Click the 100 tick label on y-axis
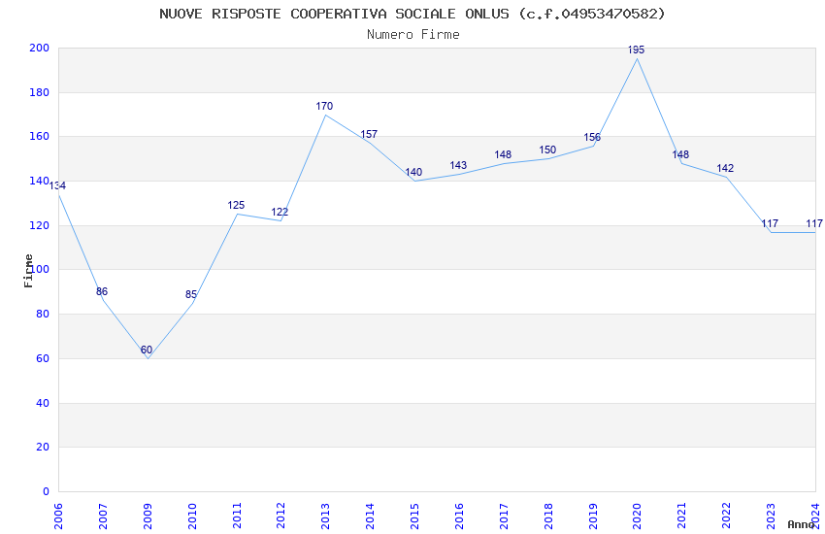The width and height of the screenshot is (825, 534). tap(39, 269)
